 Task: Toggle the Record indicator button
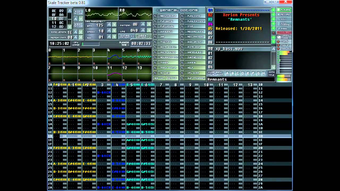tap(284, 15)
